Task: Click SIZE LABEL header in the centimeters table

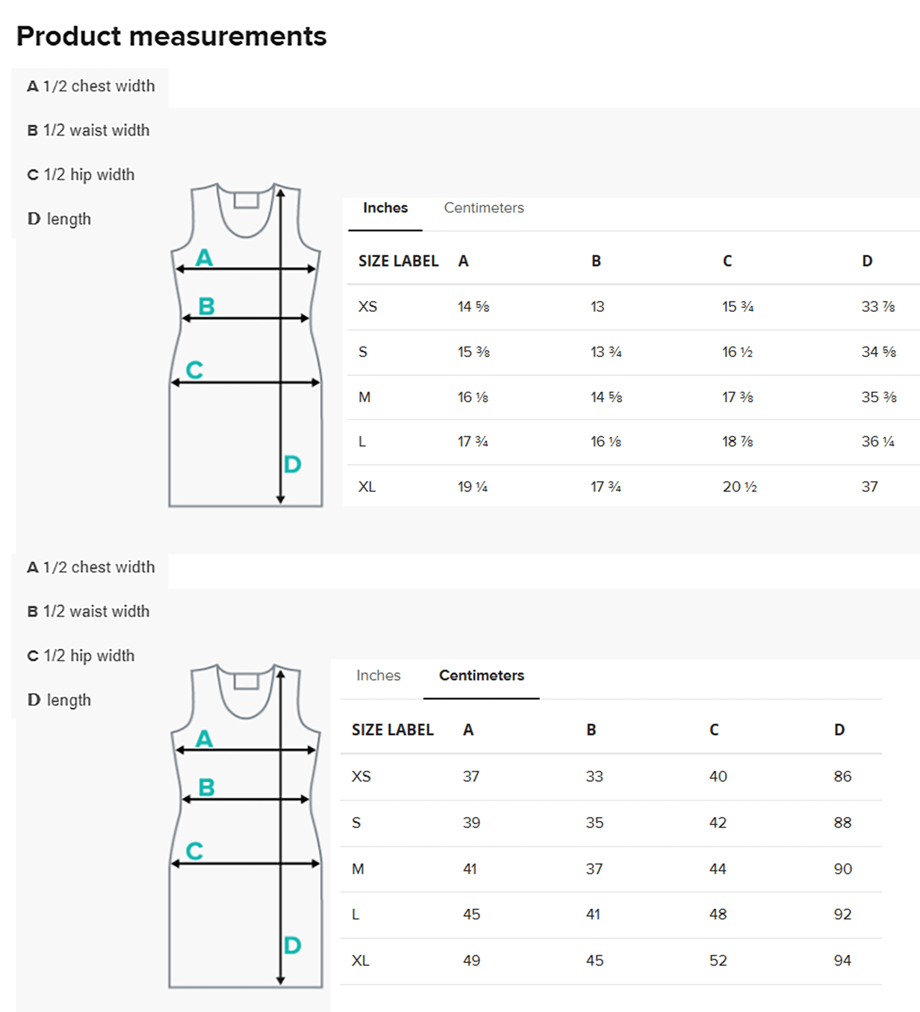Action: (x=393, y=730)
